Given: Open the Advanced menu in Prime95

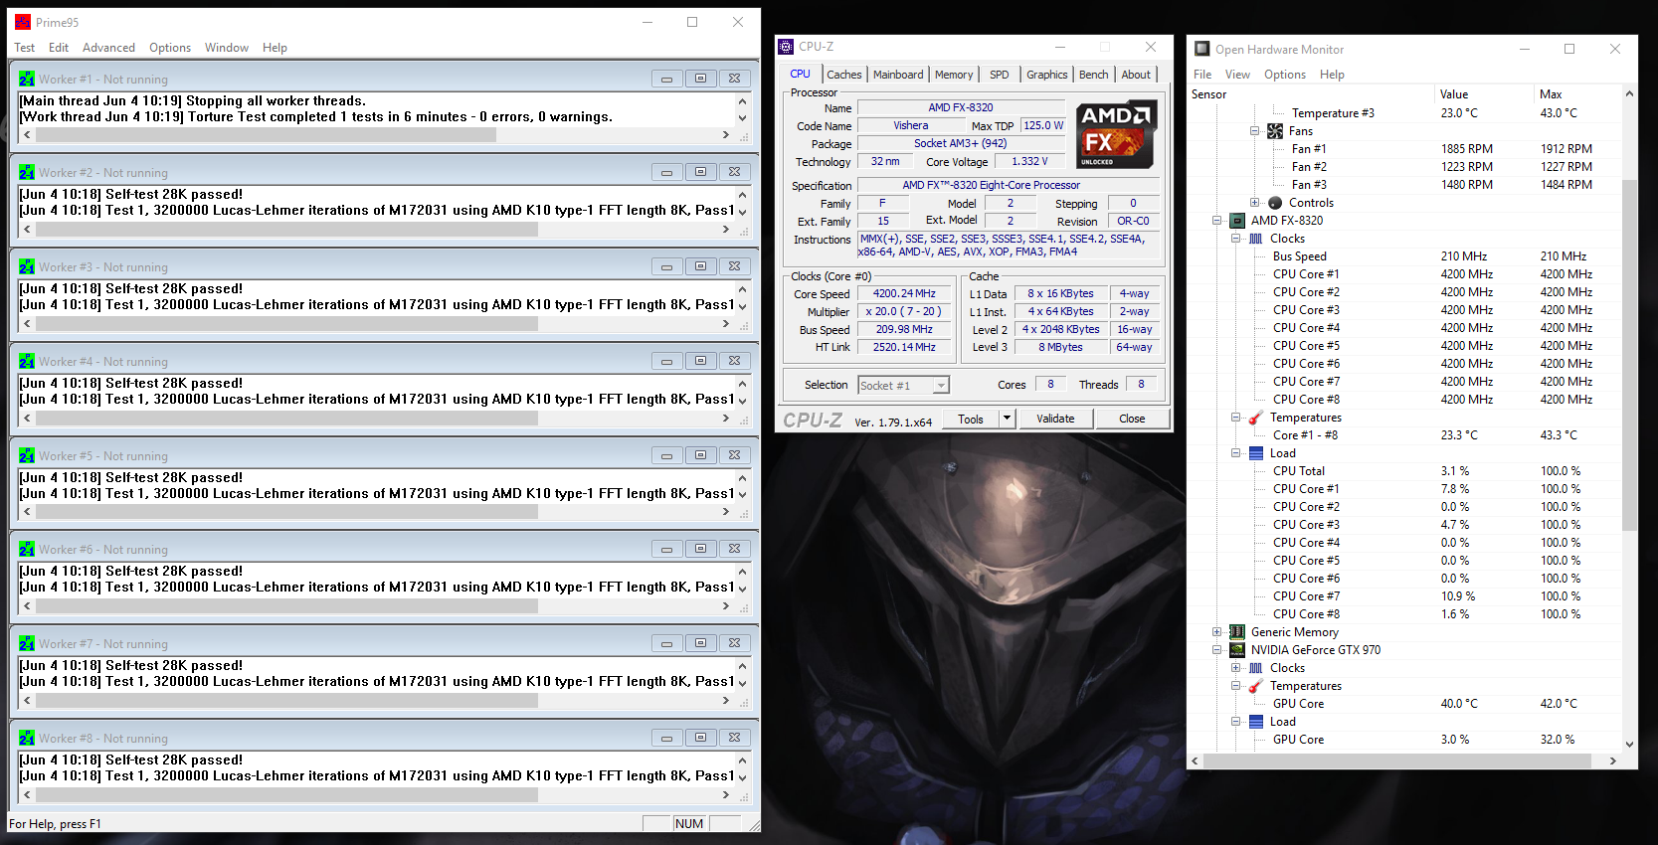Looking at the screenshot, I should point(108,48).
